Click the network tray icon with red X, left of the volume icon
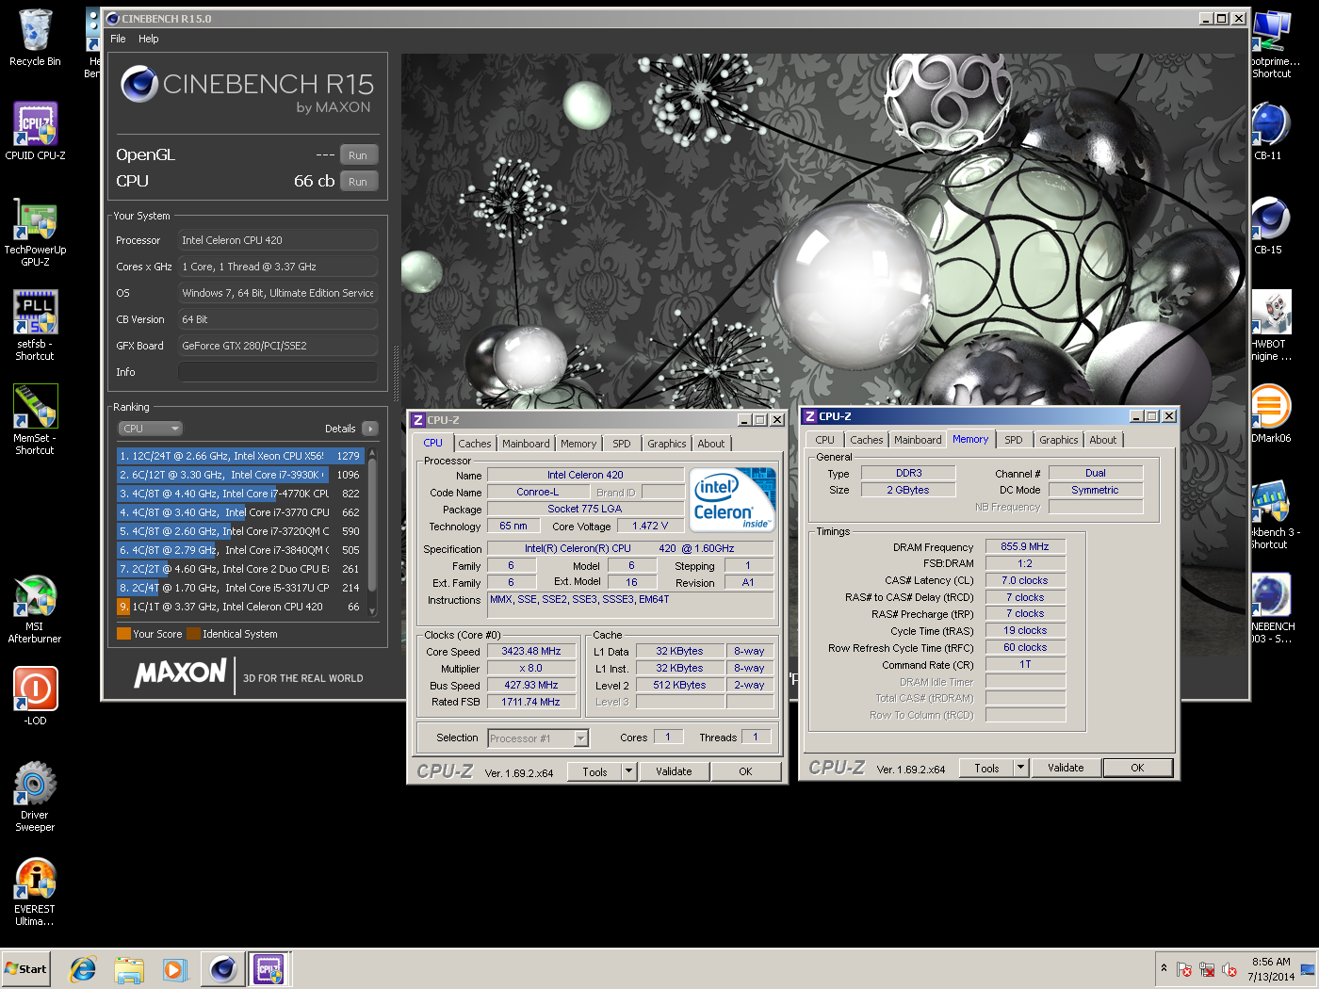Viewport: 1319px width, 989px height. click(1207, 969)
